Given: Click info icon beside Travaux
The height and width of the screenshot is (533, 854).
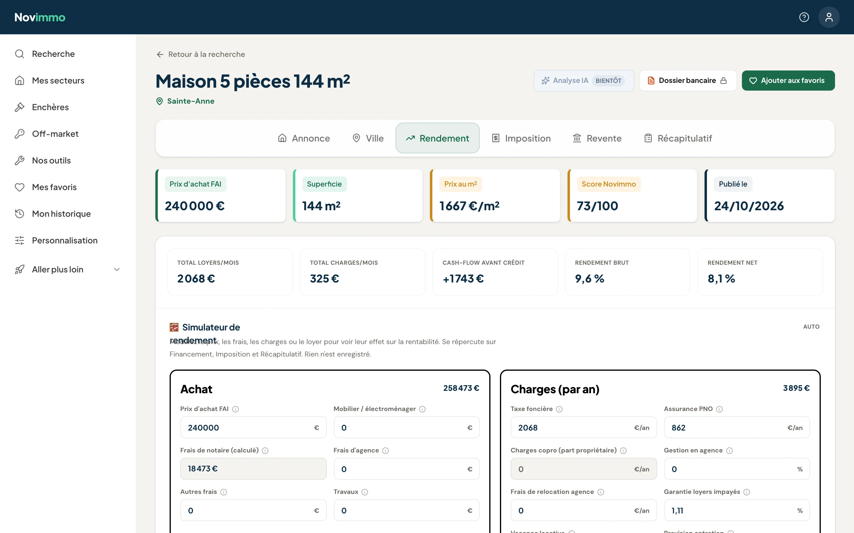Looking at the screenshot, I should pos(364,492).
